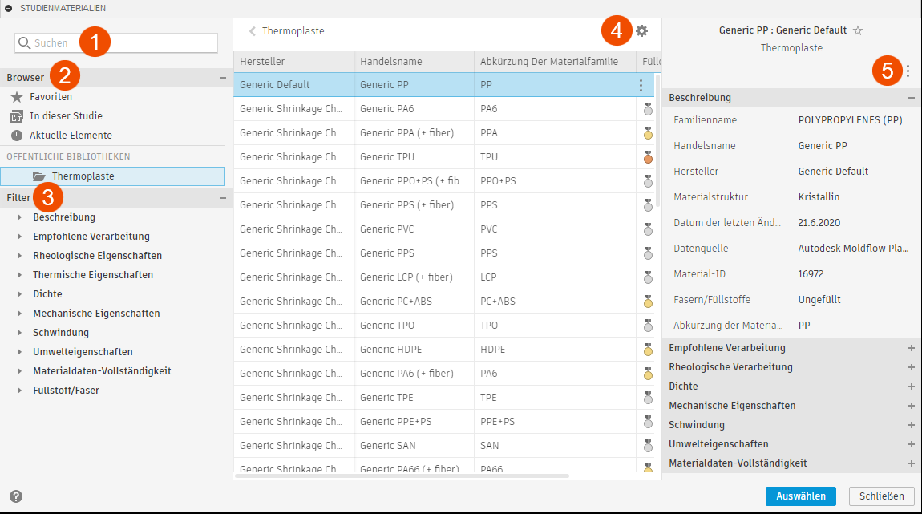Click medal icon for Generic TPE
This screenshot has width=922, height=514.
[x=648, y=398]
